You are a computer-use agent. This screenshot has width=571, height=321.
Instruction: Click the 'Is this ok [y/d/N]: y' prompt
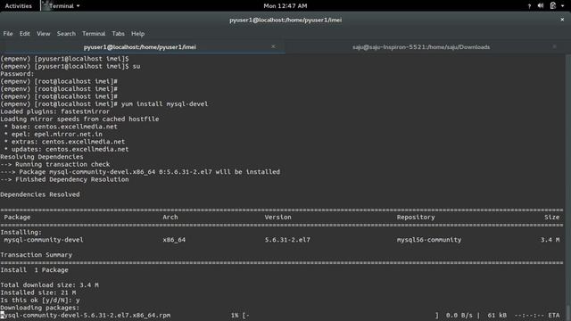click(39, 300)
